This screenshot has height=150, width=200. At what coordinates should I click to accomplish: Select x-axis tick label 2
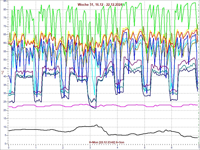click(63, 147)
